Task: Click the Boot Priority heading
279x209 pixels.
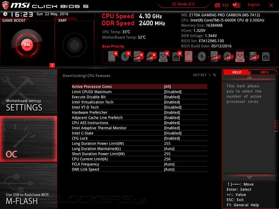Action: (x=113, y=46)
